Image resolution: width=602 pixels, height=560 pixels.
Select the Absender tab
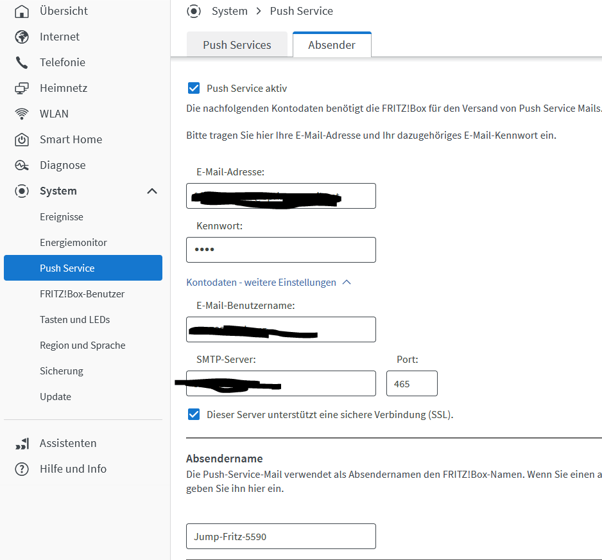(x=332, y=45)
